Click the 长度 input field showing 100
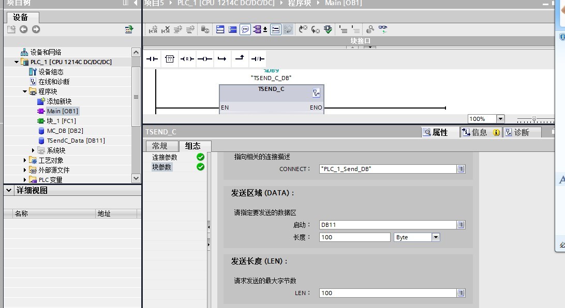565x308 pixels. click(354, 237)
